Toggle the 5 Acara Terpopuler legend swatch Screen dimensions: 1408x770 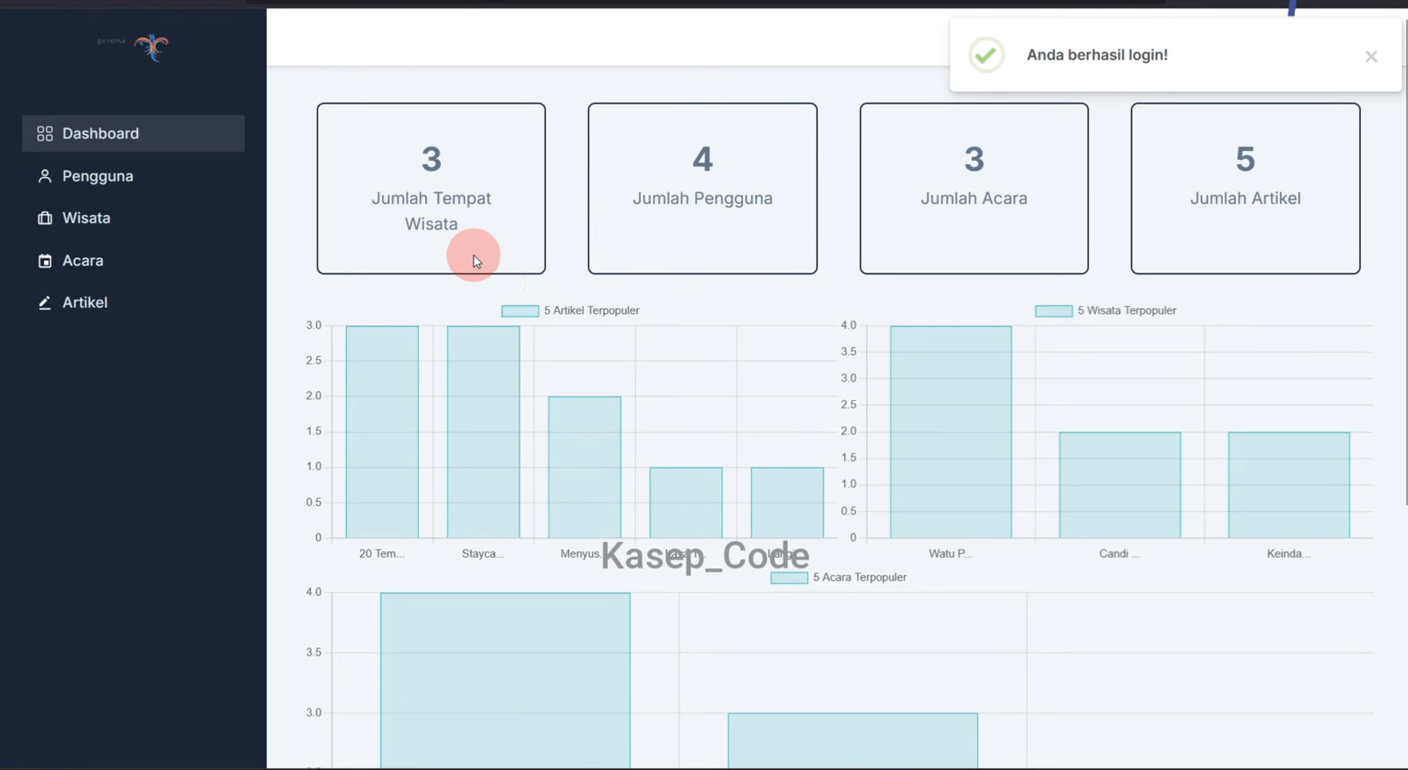coord(789,578)
